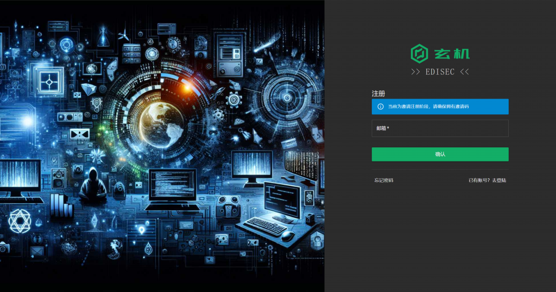Focus the 邮箱 email input field

tap(440, 128)
